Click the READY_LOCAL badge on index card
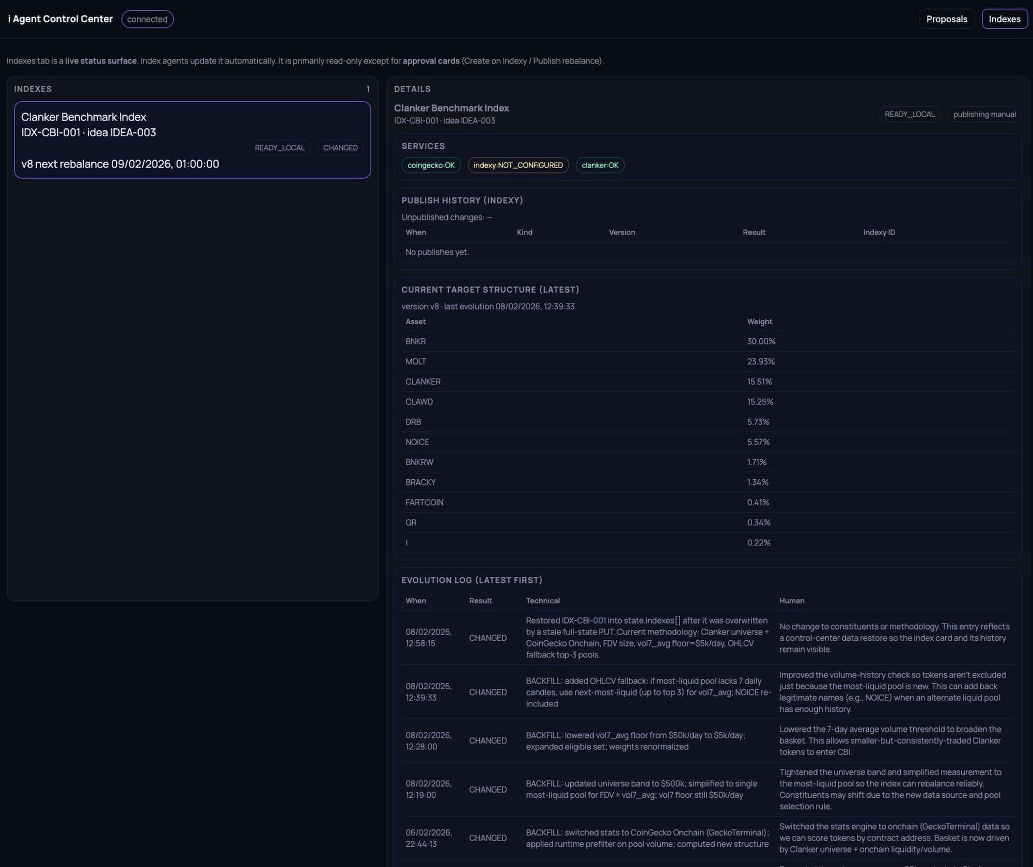 279,148
